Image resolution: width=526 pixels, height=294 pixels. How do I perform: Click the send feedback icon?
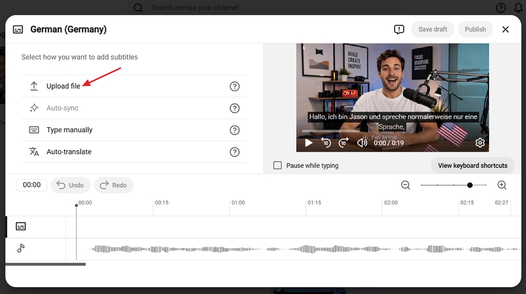(x=399, y=30)
